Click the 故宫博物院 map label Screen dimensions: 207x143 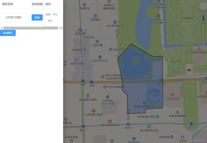(187, 18)
